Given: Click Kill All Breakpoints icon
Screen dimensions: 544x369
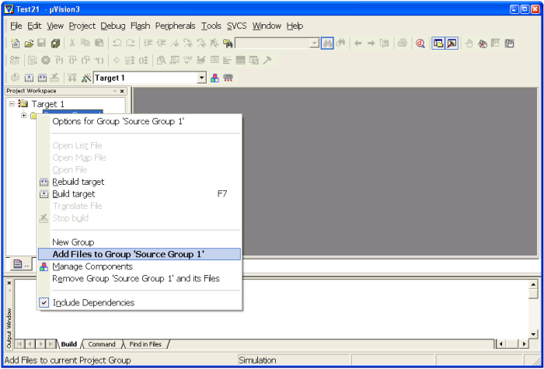Looking at the screenshot, I should tap(483, 44).
